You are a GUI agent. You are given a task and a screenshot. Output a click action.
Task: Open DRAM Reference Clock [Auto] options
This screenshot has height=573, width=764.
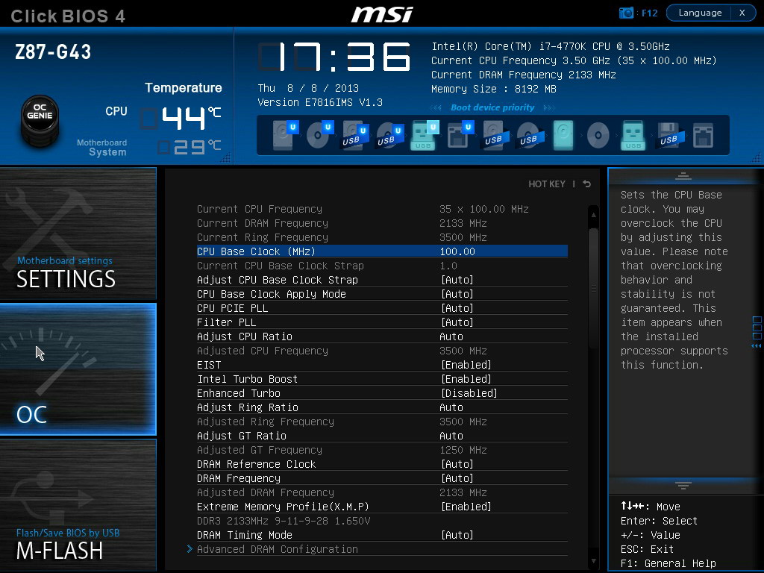pyautogui.click(x=457, y=464)
